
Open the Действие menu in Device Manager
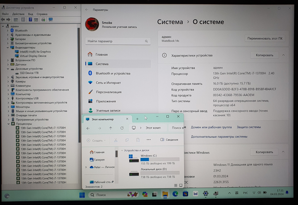[18, 14]
